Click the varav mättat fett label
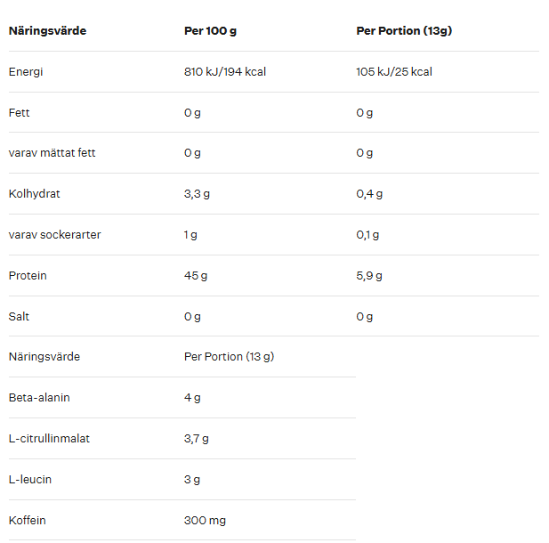 [52, 153]
